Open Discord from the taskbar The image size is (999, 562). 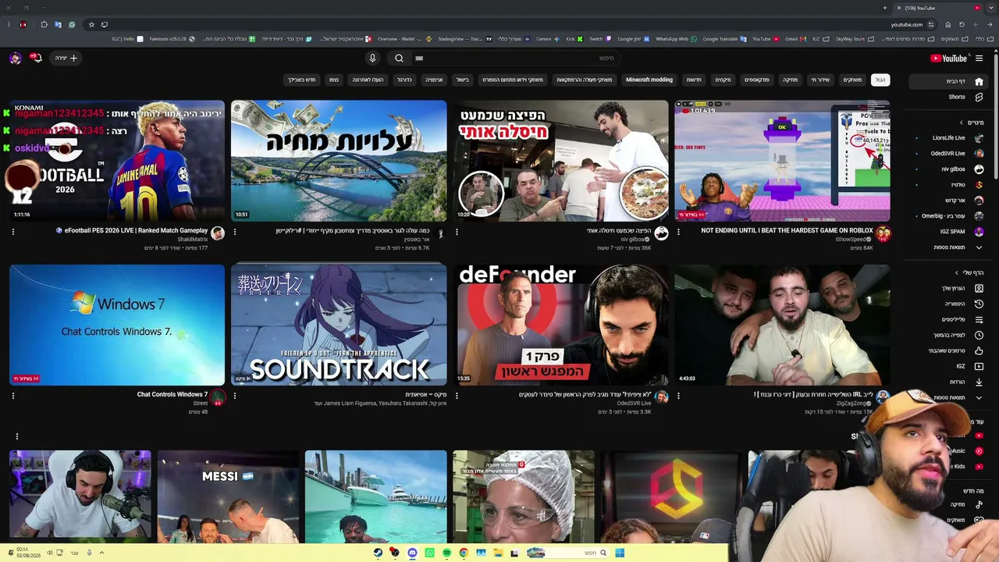(x=412, y=553)
